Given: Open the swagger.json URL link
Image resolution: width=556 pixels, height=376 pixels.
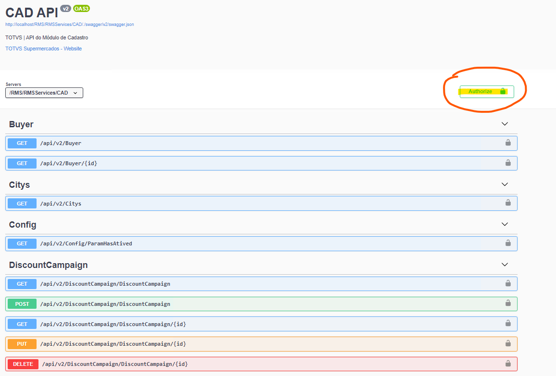Looking at the screenshot, I should (x=70, y=24).
